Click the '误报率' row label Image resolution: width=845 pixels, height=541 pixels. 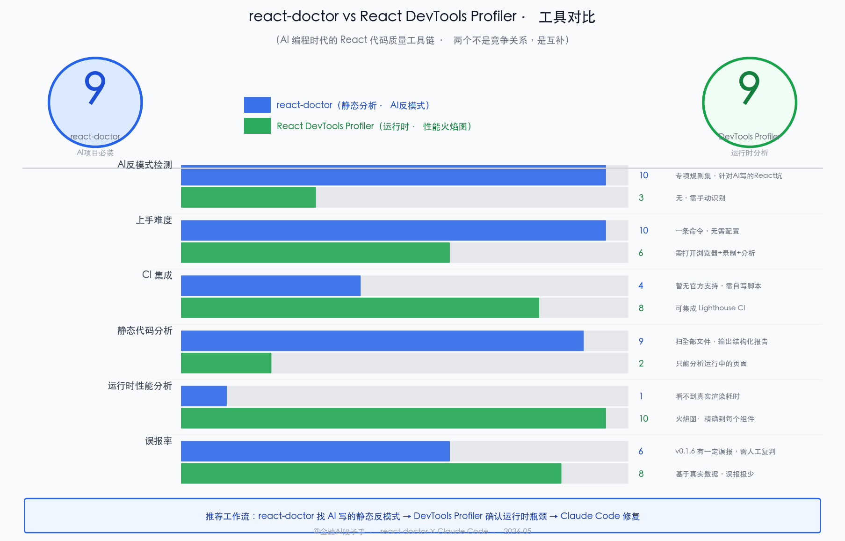159,441
